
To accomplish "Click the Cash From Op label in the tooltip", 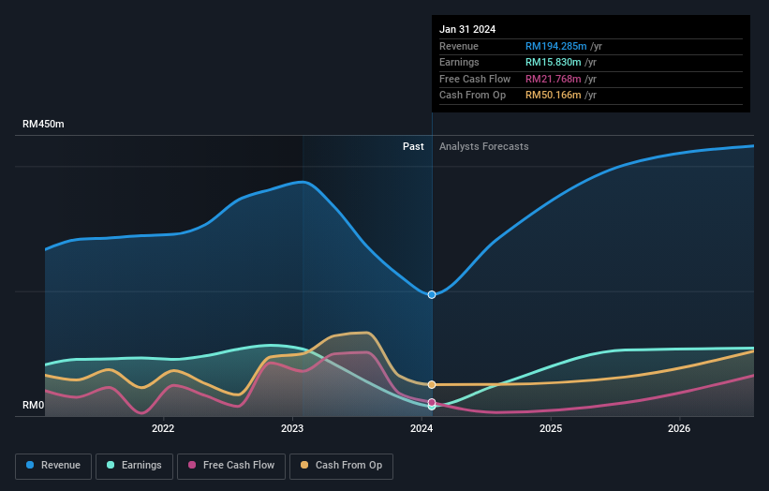I will point(472,96).
